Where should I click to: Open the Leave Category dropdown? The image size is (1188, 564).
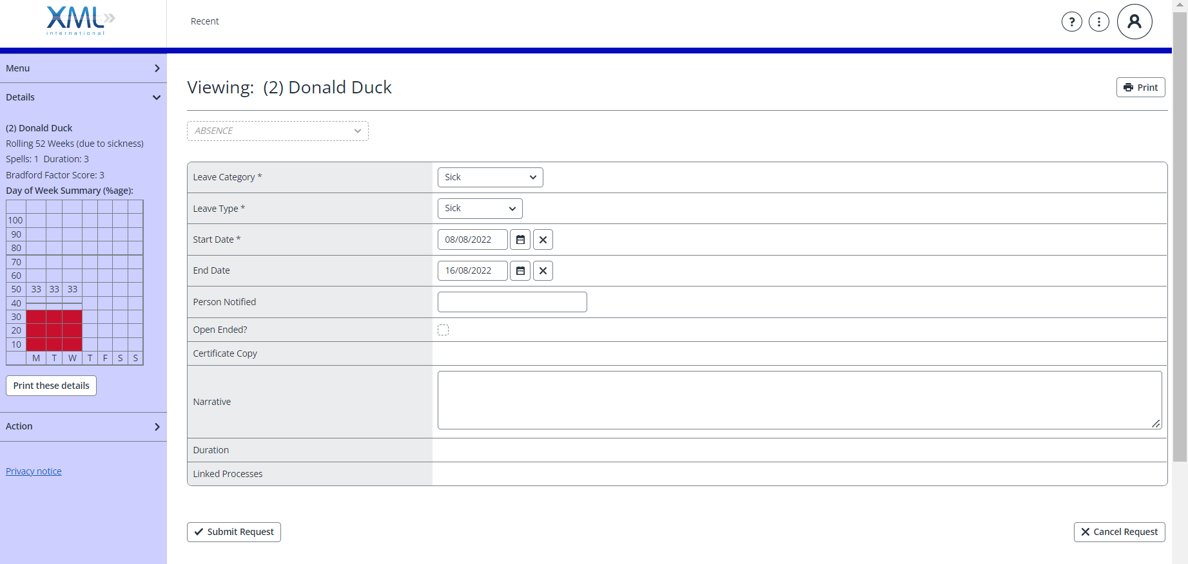click(x=490, y=177)
